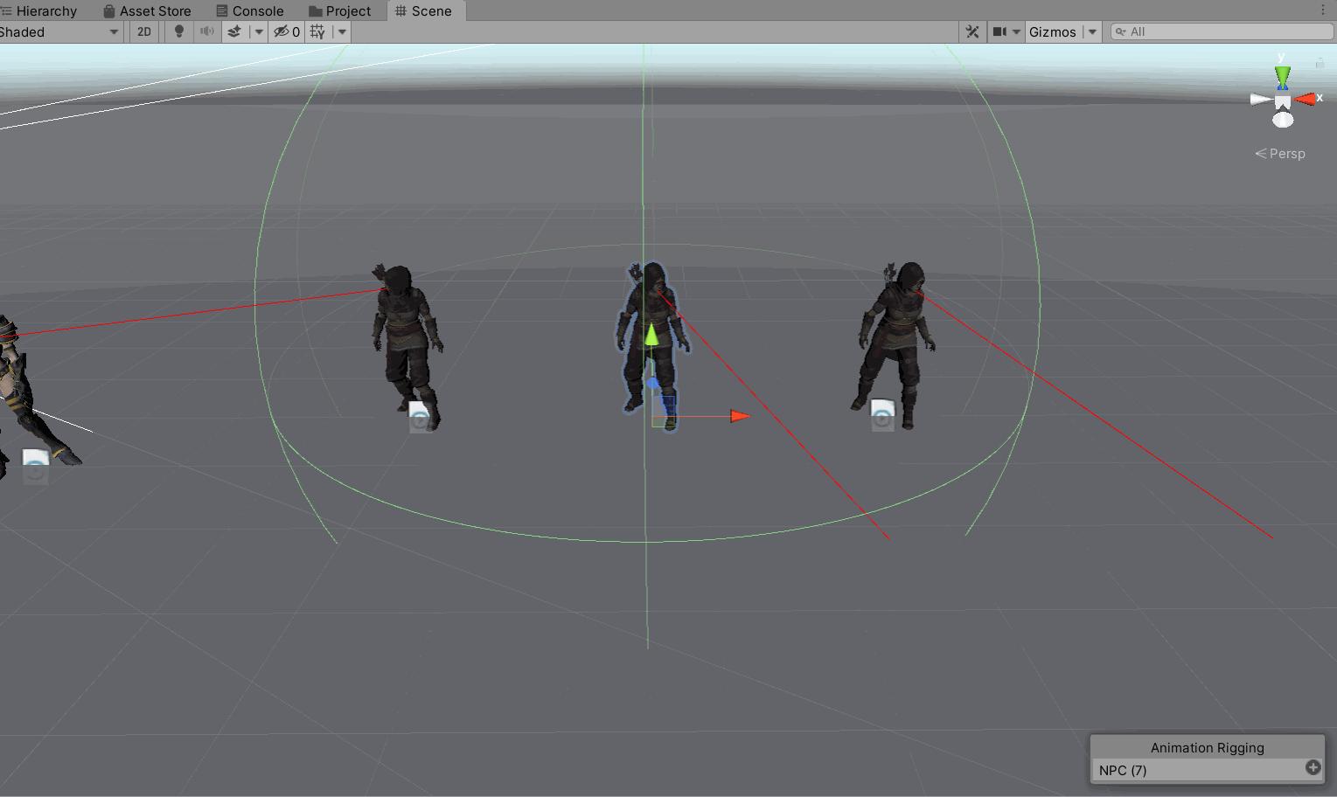The image size is (1337, 797).
Task: Toggle scene audio with the speaker icon
Action: click(x=207, y=31)
